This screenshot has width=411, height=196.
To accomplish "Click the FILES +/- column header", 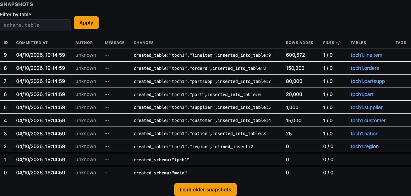I will (x=332, y=43).
